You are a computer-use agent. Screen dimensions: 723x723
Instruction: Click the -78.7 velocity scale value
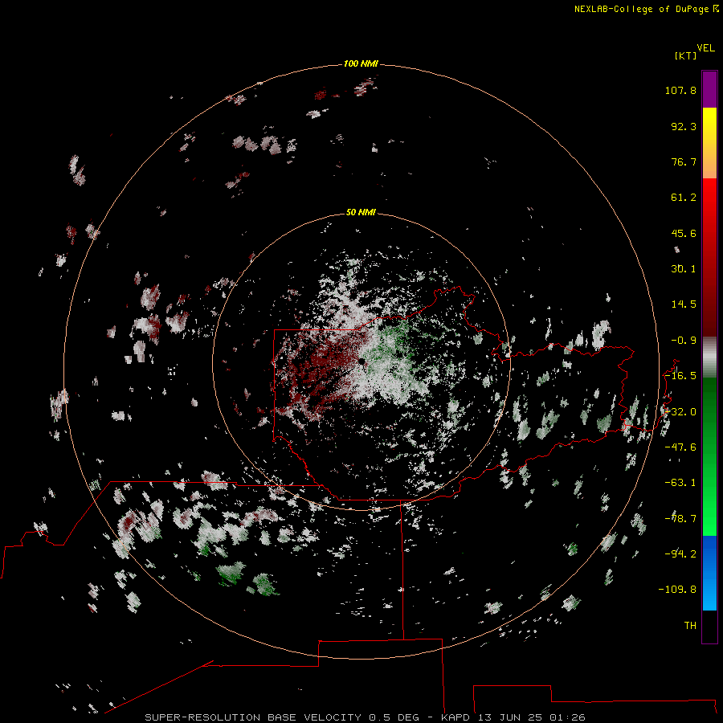pyautogui.click(x=680, y=519)
